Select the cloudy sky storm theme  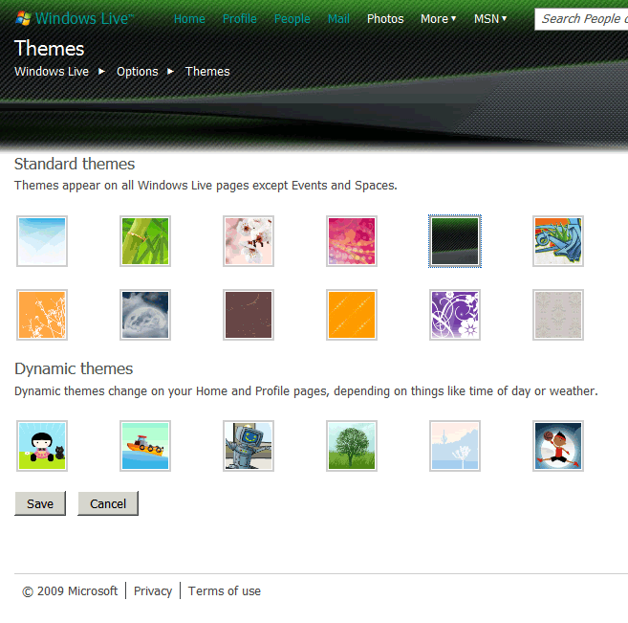coord(145,315)
